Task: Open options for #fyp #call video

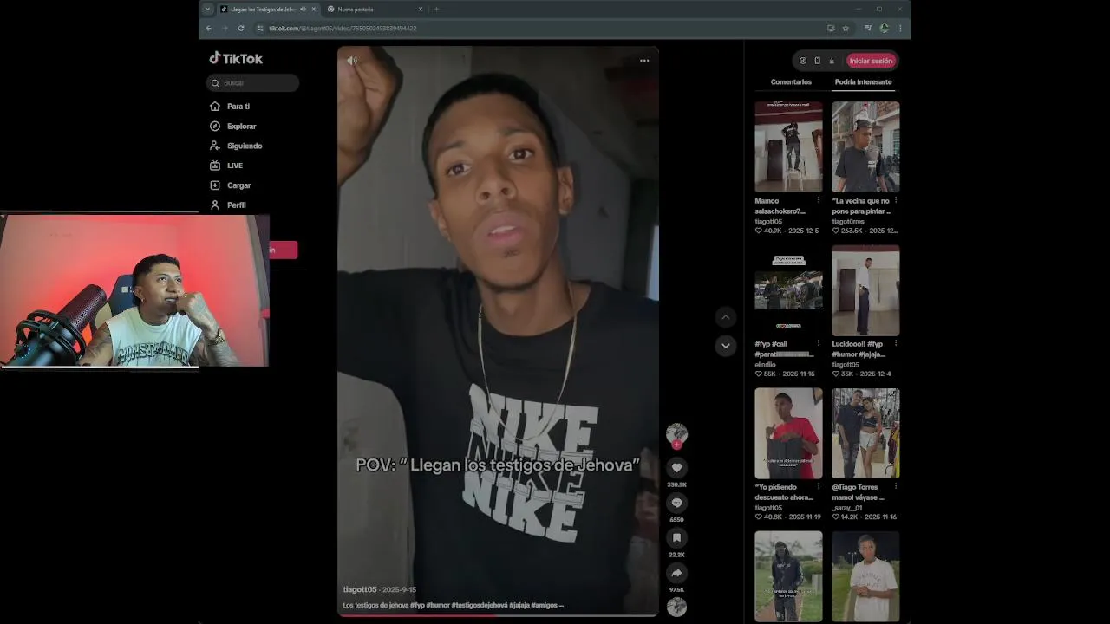Action: pos(818,344)
